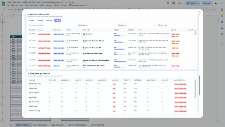Click Cần xử lý quá hạn badge for Vũ Minh Đức

[x=180, y=89]
